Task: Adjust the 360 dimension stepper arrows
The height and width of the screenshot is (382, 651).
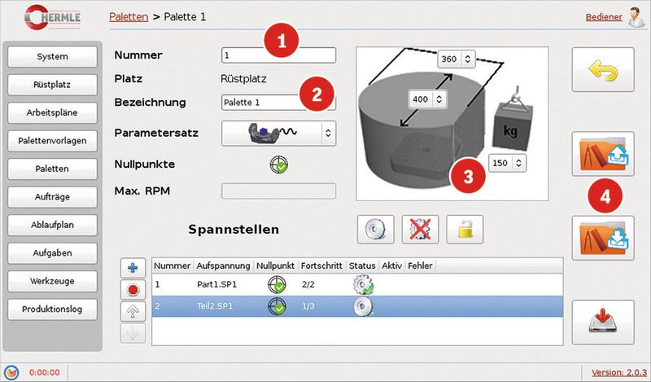Action: (467, 59)
